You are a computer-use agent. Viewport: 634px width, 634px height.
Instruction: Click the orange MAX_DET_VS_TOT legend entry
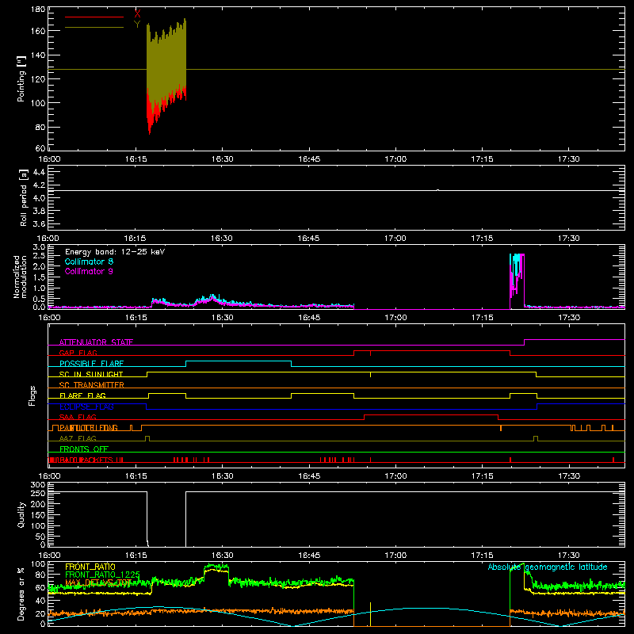[x=98, y=582]
